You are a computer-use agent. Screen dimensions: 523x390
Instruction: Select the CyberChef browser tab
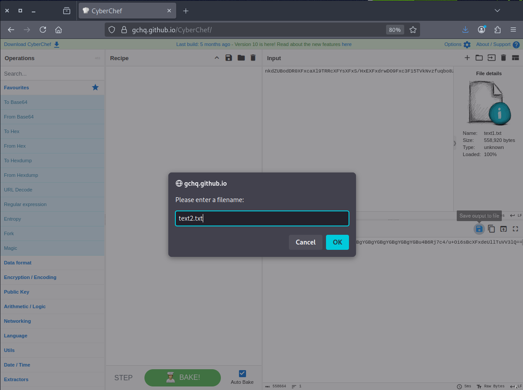pos(127,11)
